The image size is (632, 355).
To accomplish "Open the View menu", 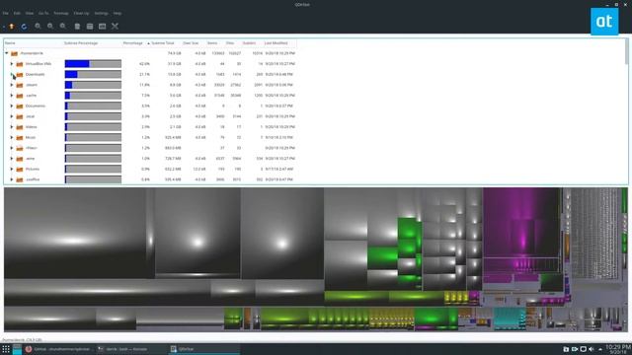I will tap(30, 13).
